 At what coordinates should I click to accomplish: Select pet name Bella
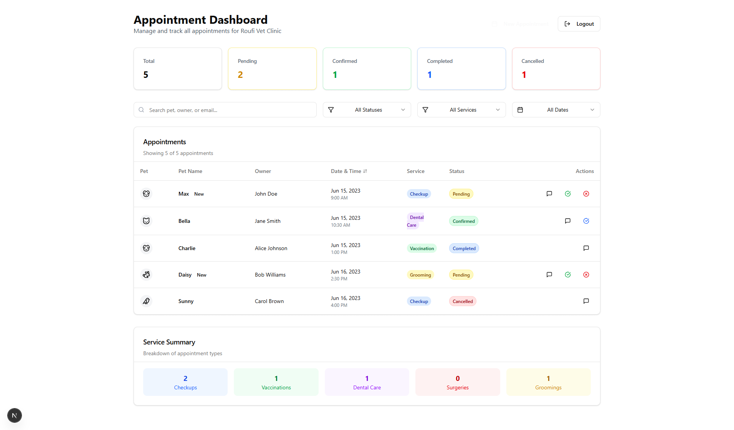click(184, 221)
